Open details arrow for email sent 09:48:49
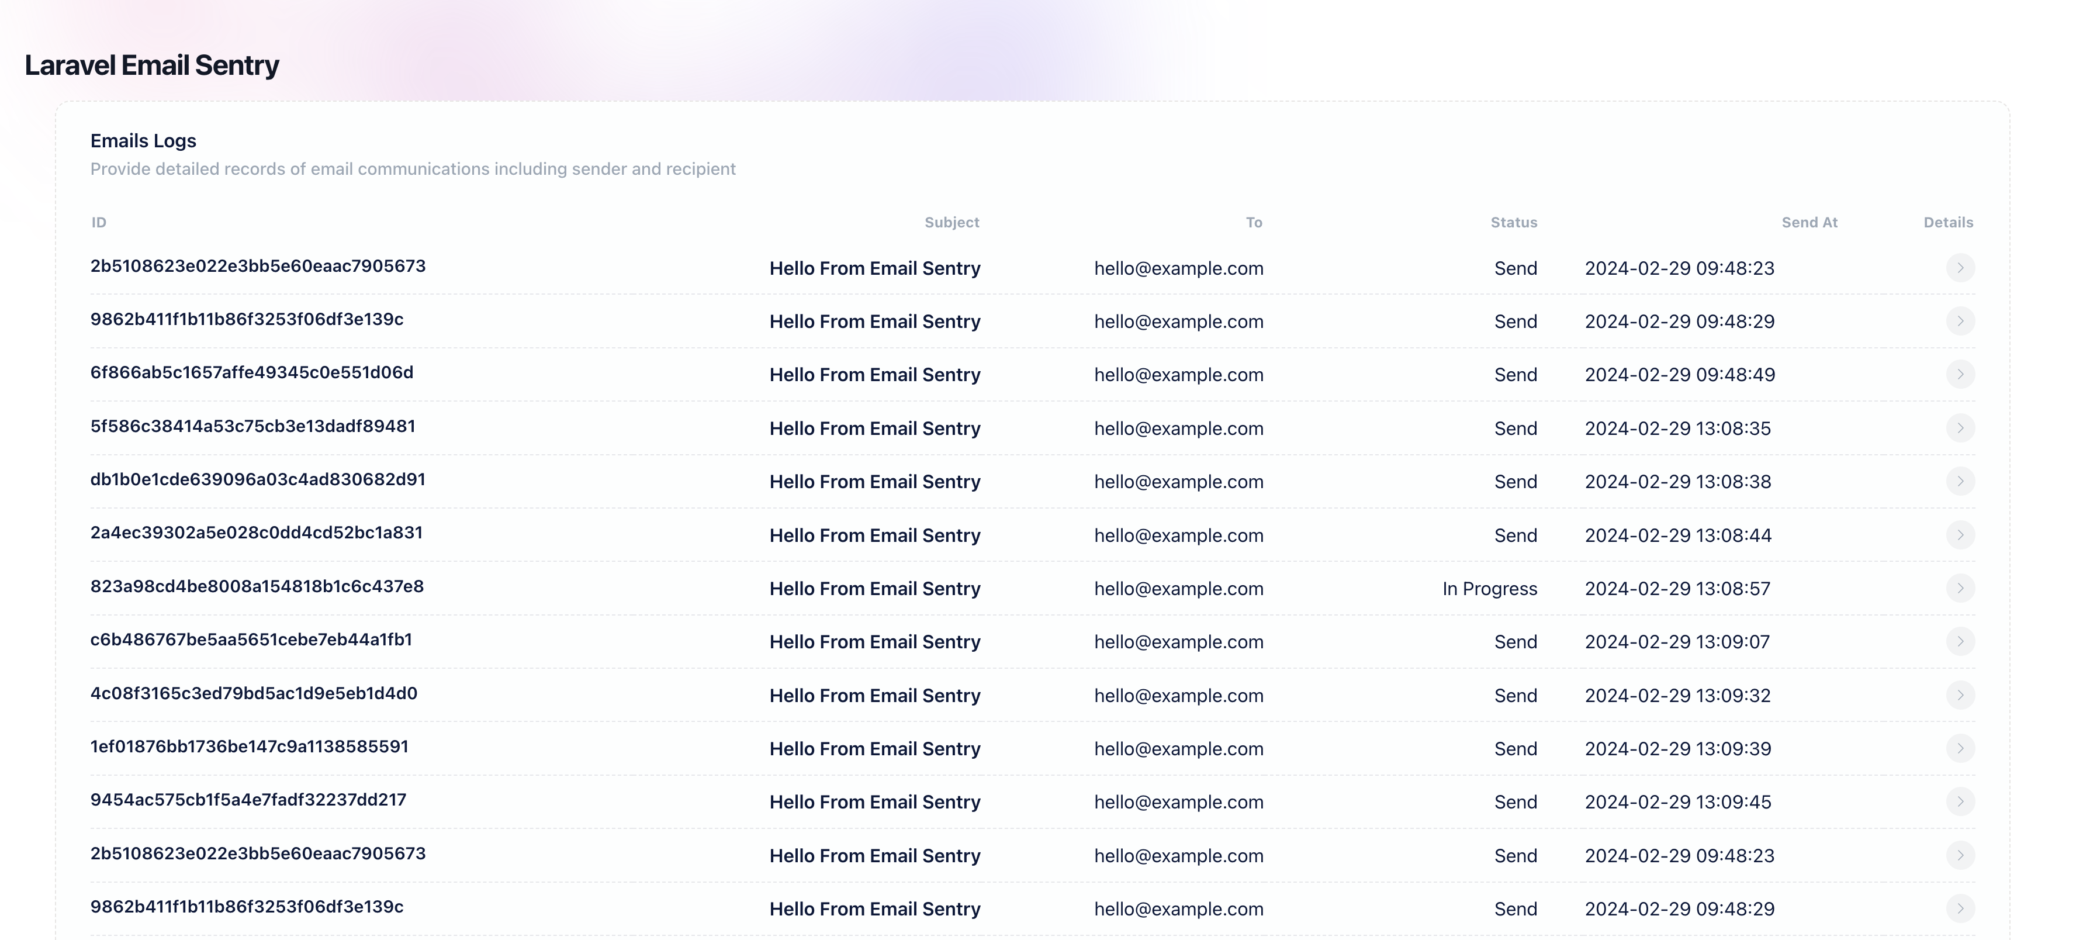The height and width of the screenshot is (940, 2076). click(1960, 374)
